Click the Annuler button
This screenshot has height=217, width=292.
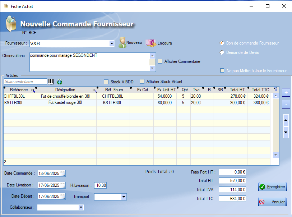pos(272,202)
